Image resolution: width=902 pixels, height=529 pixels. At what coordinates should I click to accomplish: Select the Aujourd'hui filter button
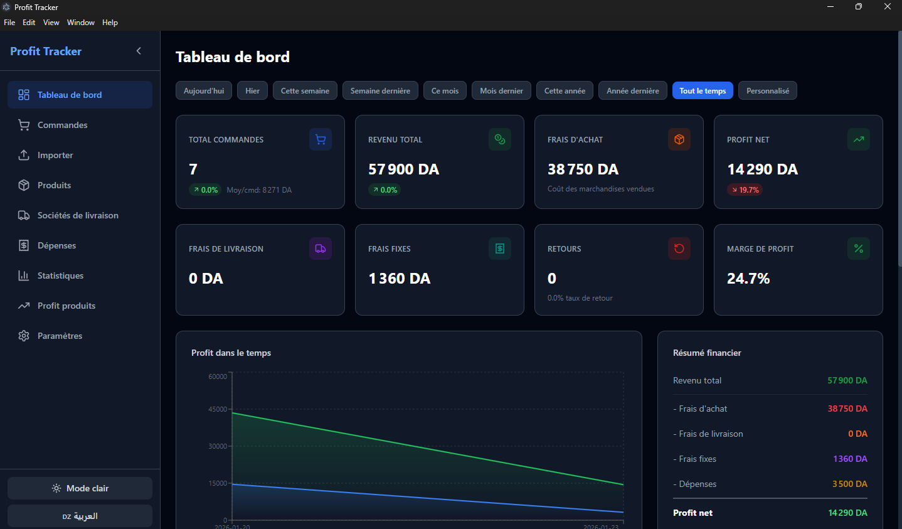203,90
